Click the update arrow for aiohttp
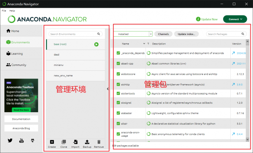Image resolution: width=253 pixels, height=153 pixels. click(x=233, y=84)
